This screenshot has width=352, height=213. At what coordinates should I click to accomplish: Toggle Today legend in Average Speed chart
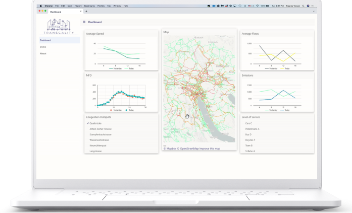click(x=129, y=68)
